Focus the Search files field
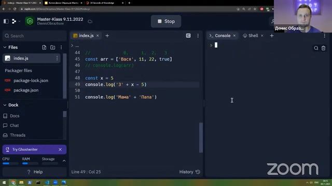Image resolution: width=332 pixels, height=186 pixels. pyautogui.click(x=35, y=36)
